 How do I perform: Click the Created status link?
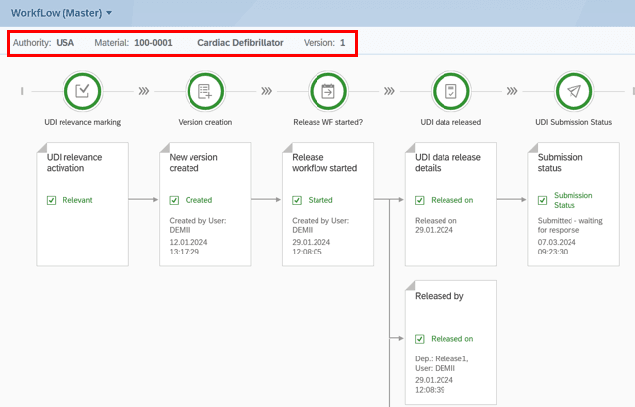pos(198,200)
